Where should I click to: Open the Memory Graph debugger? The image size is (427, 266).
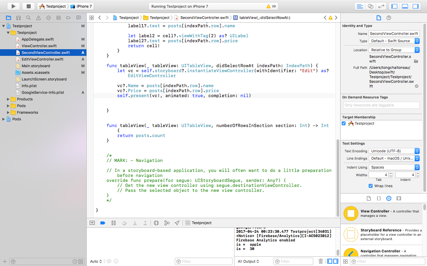167,223
